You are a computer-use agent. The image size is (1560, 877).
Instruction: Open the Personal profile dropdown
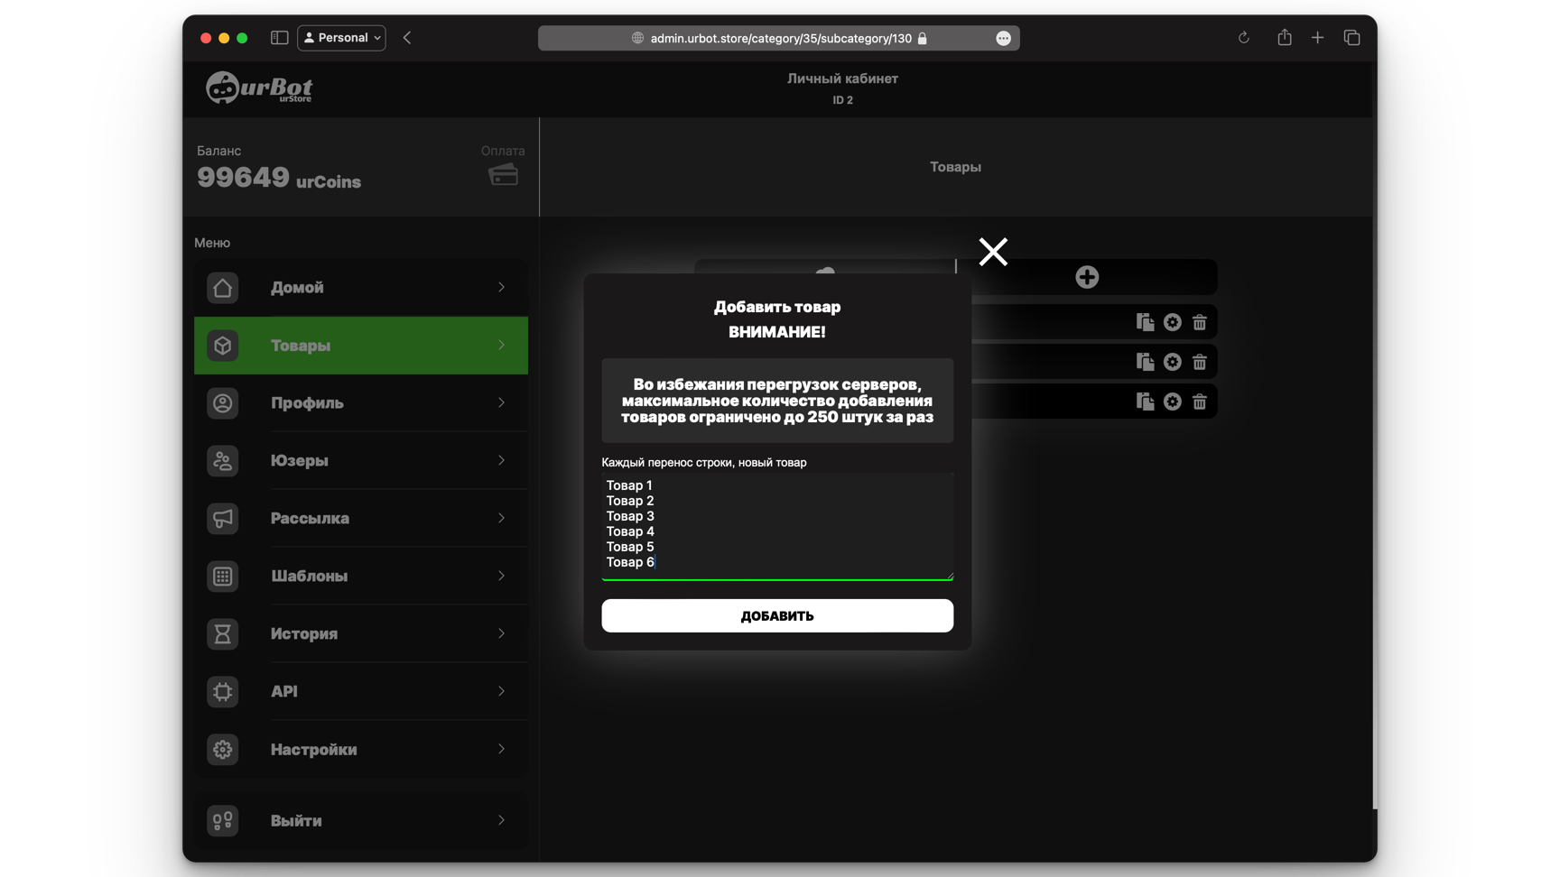coord(341,38)
